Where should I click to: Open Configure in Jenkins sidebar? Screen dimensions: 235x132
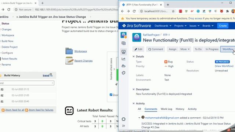pos(7,53)
